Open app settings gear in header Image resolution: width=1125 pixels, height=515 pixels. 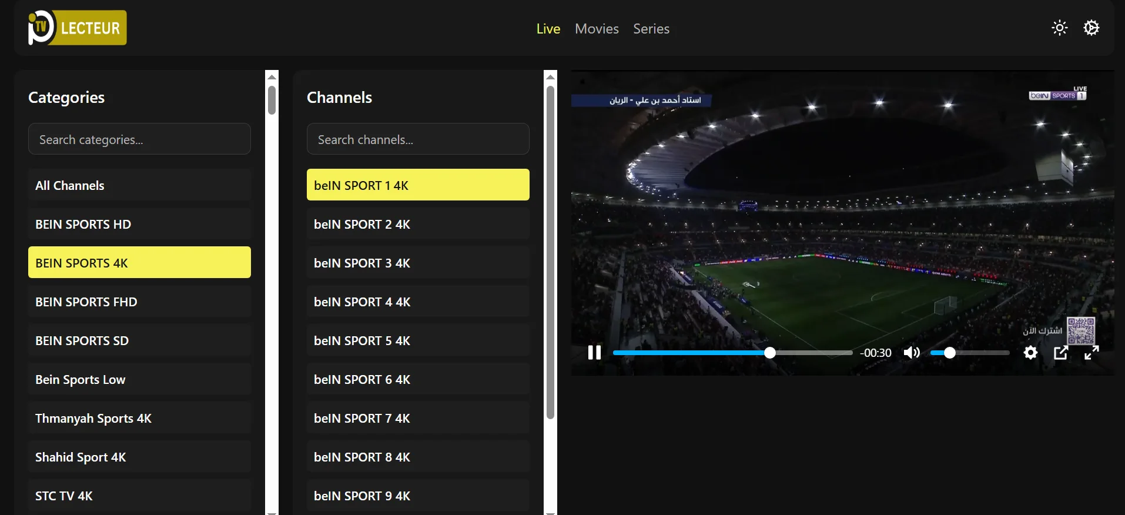pyautogui.click(x=1091, y=28)
